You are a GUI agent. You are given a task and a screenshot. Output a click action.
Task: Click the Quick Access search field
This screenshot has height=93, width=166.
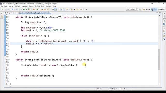pyautogui.click(x=131, y=9)
